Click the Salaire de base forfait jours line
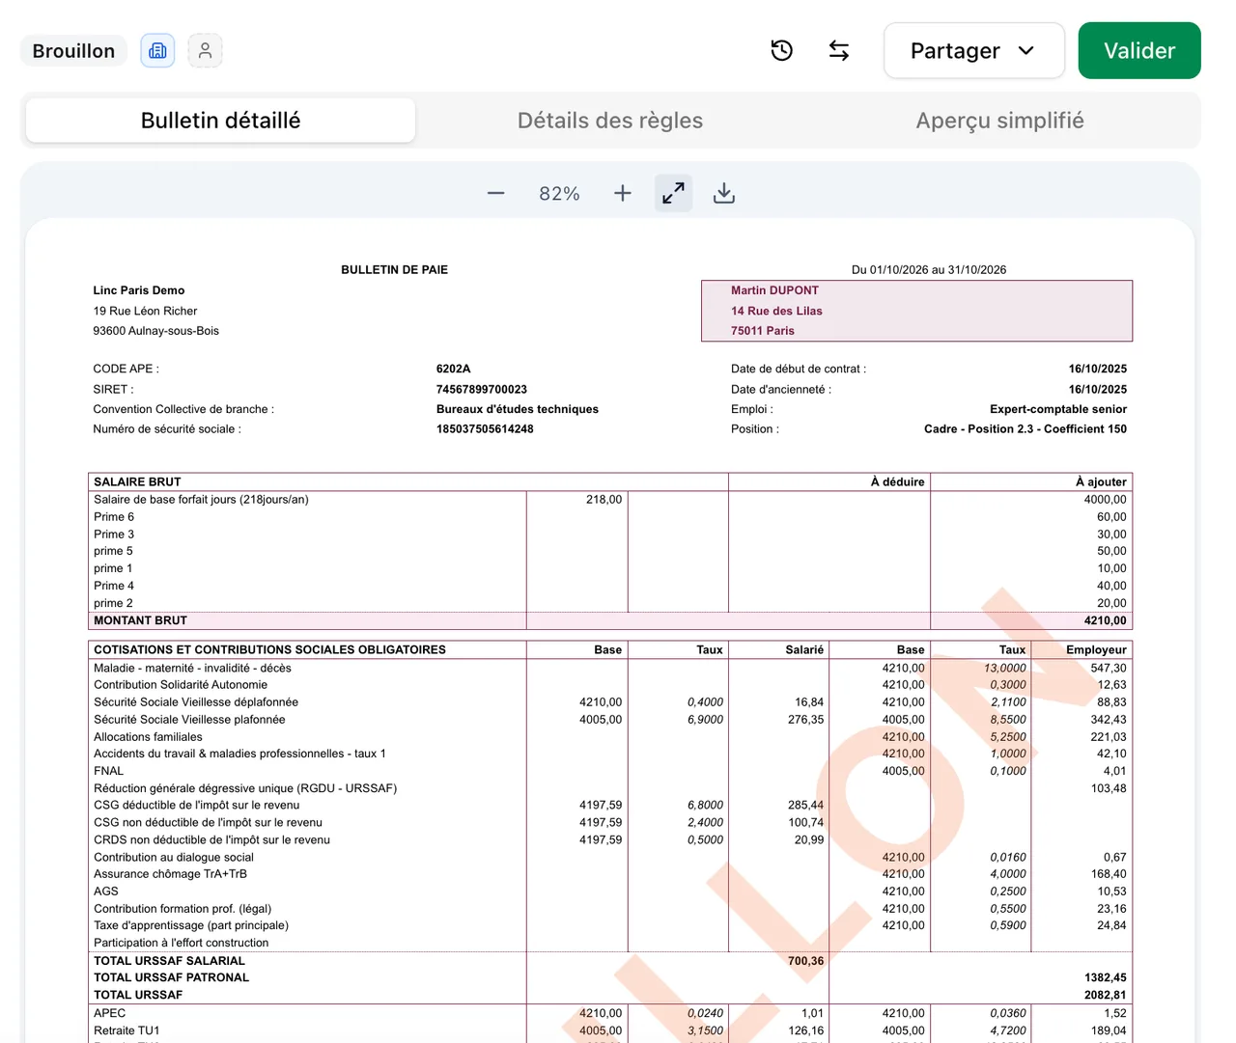 [610, 500]
